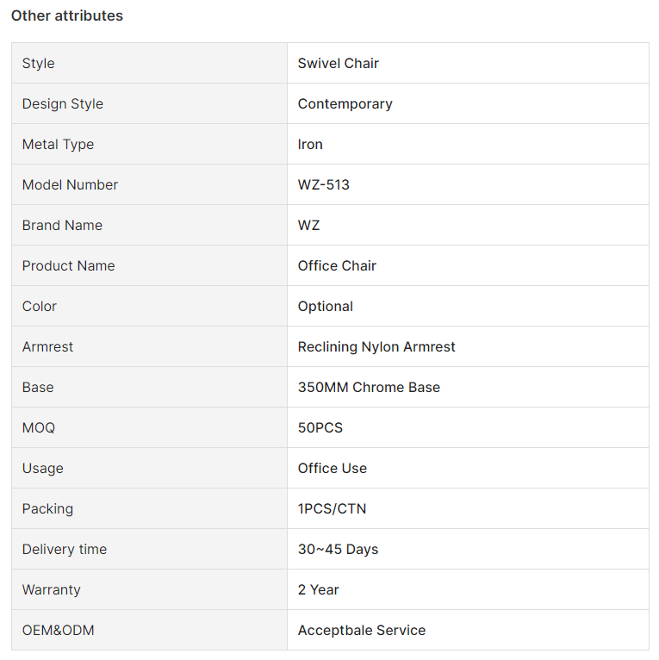Select the '2 Year' warranty value
659x660 pixels.
318,589
